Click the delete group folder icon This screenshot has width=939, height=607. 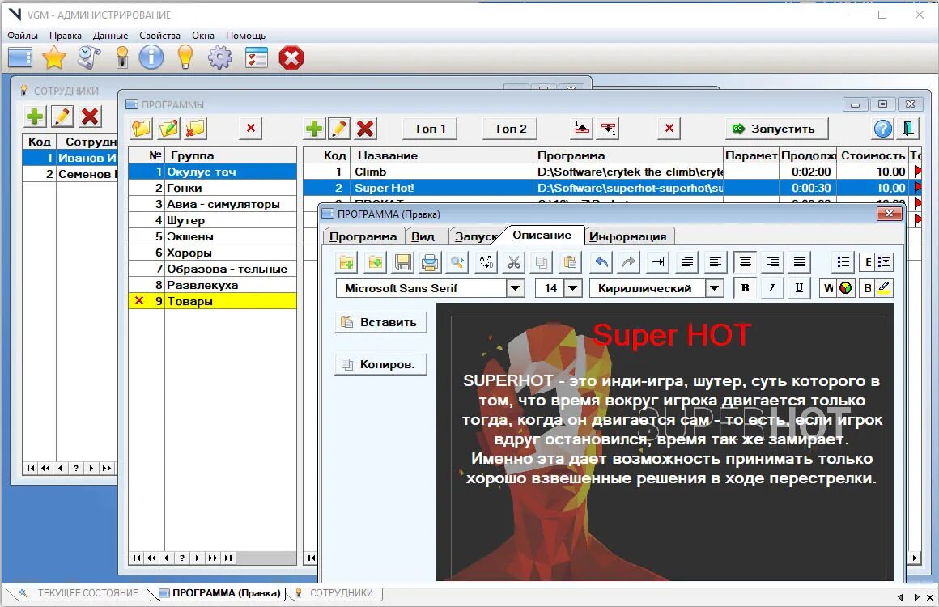[x=196, y=128]
